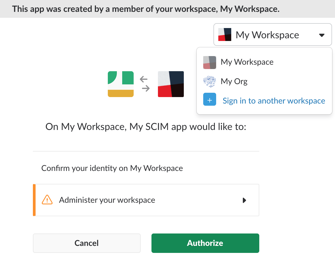Expand the Administer your workspace details
This screenshot has height=268, width=335.
[x=146, y=200]
